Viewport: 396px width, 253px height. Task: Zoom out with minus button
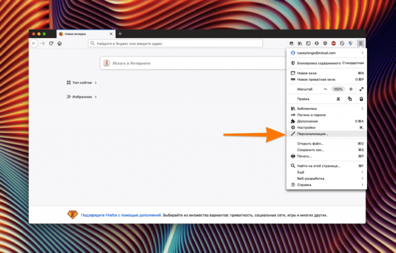[325, 89]
